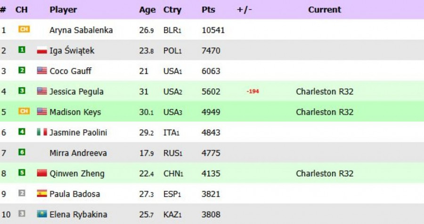
Task: Click the Current column header
Action: click(325, 9)
